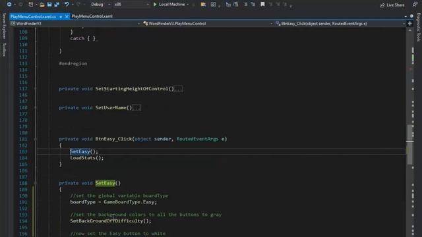Click the toolbar icon after Find in Files
This screenshot has height=237, width=422.
click(213, 5)
